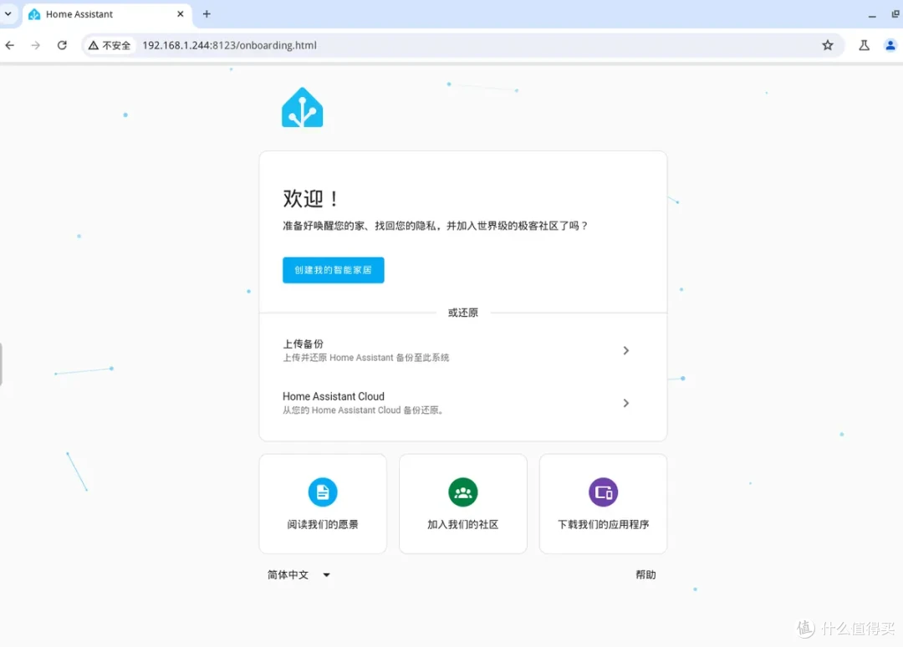Expand the chevron beside Home Assistant Cloud
The image size is (903, 647).
coord(626,403)
